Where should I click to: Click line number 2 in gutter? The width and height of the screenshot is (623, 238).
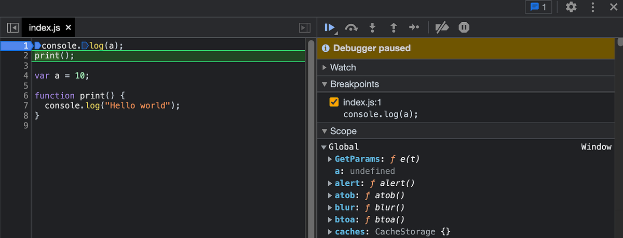coord(25,56)
